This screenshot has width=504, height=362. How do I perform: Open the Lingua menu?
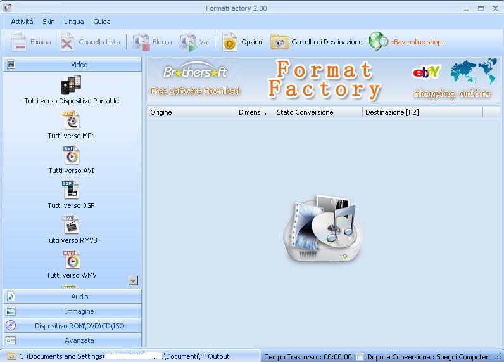click(73, 22)
